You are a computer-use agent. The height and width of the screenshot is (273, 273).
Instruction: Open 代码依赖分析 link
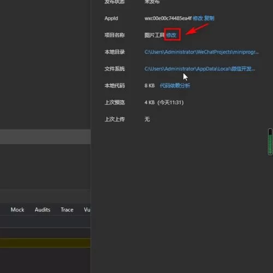175,86
